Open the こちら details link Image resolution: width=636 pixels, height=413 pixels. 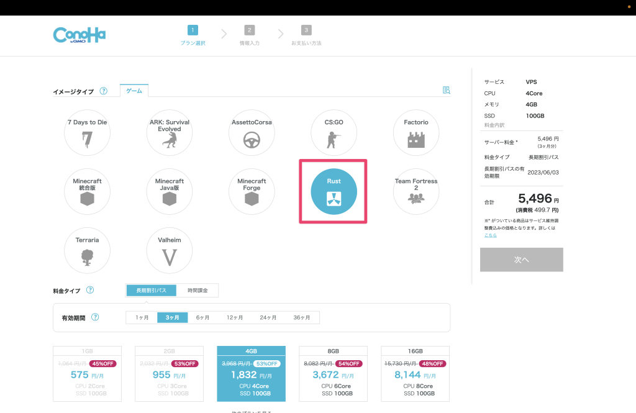click(491, 235)
